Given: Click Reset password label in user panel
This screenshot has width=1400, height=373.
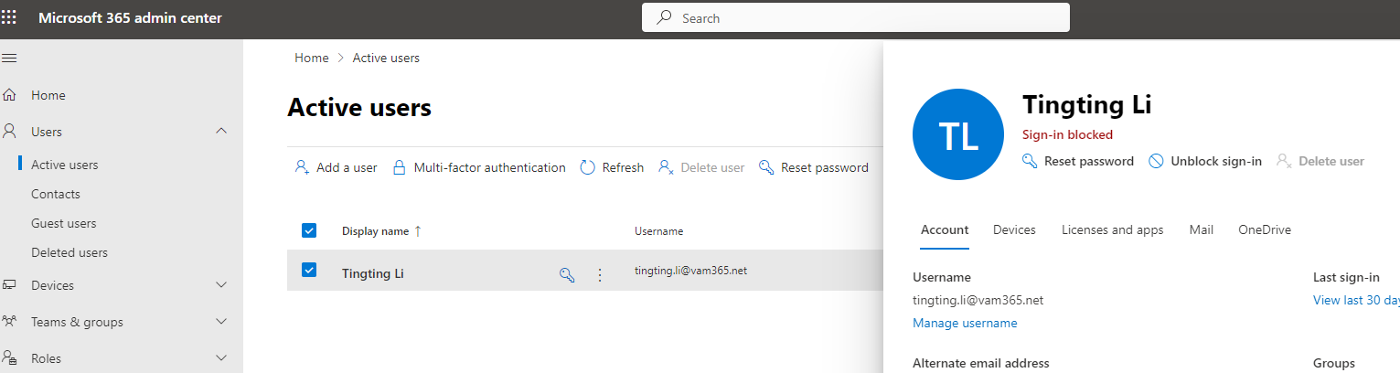Looking at the screenshot, I should coord(1089,161).
